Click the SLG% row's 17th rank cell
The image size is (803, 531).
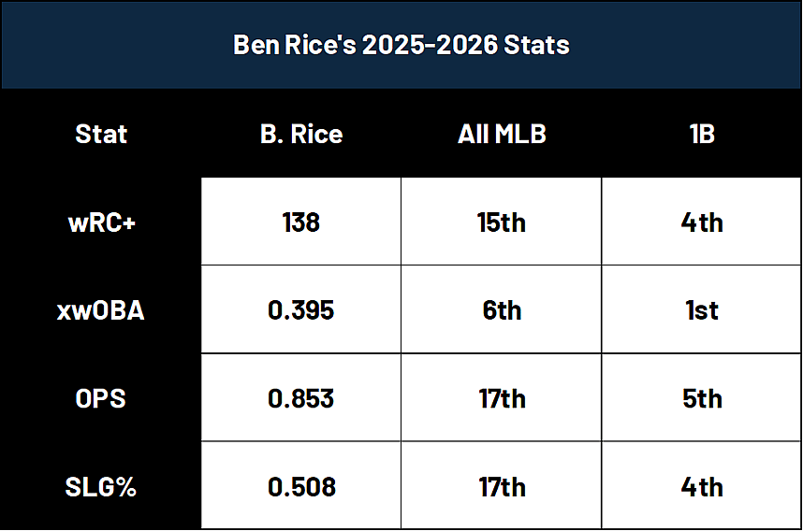(x=502, y=487)
